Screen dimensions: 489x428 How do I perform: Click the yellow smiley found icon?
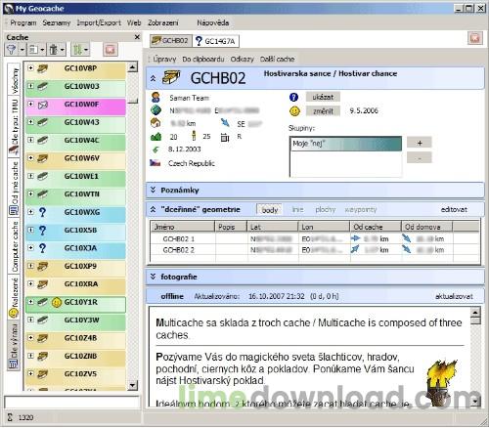pyautogui.click(x=294, y=111)
